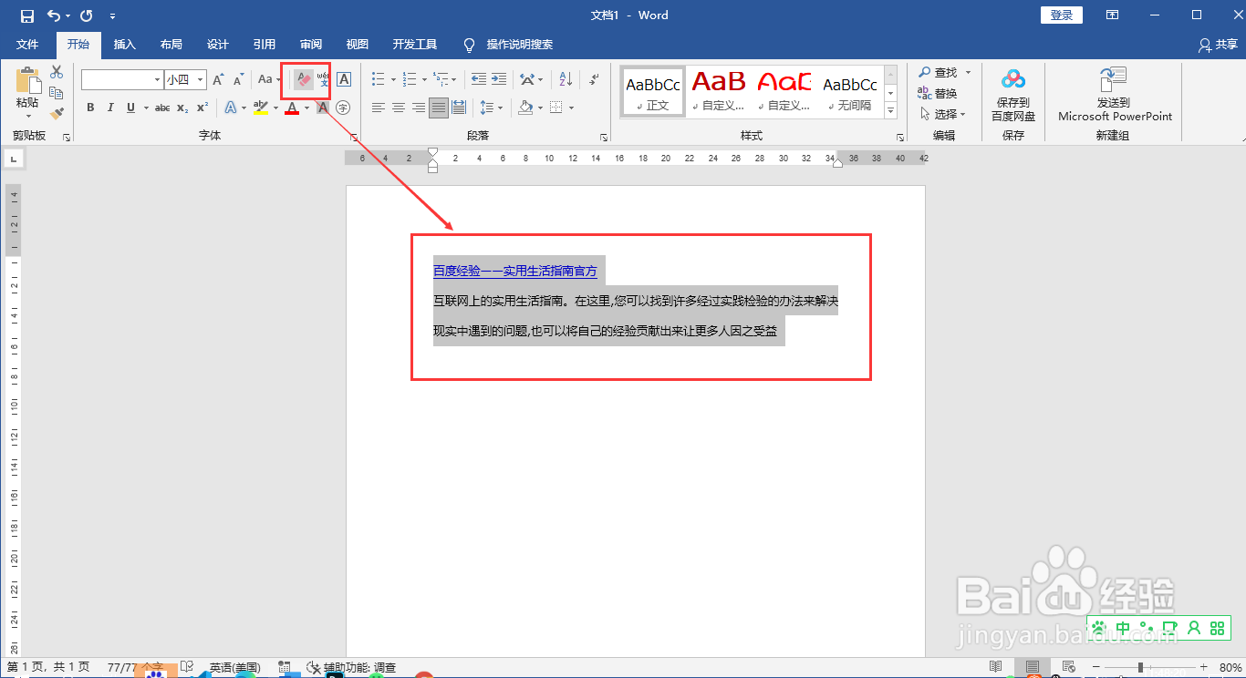Switch to Web Layout view in status bar
The height and width of the screenshot is (678, 1246).
click(x=1068, y=667)
